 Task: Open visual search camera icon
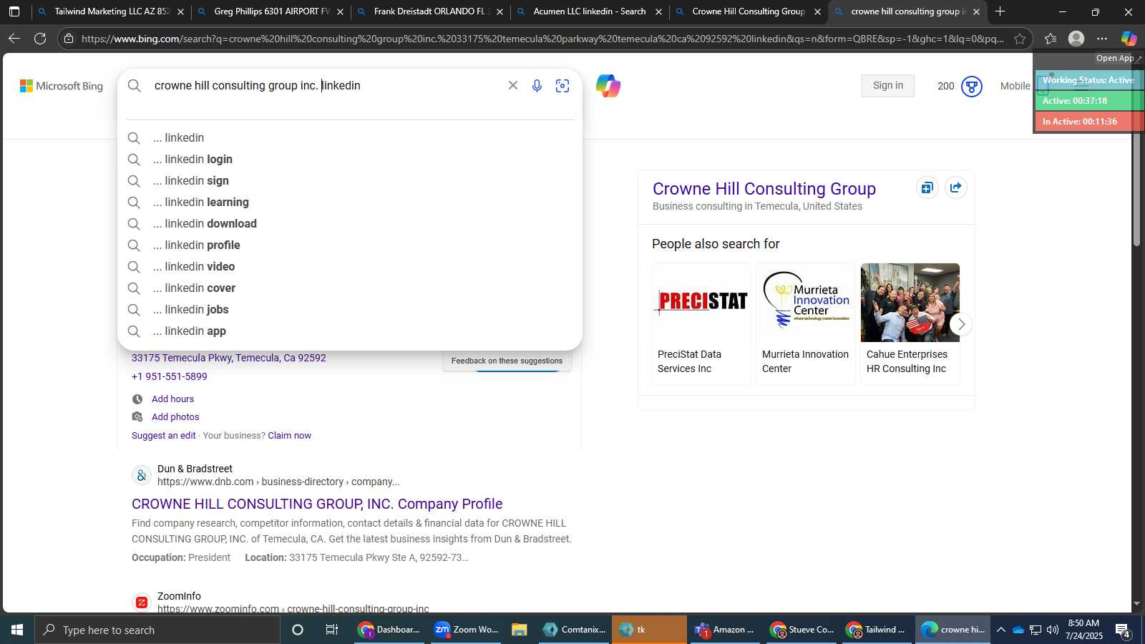point(562,86)
